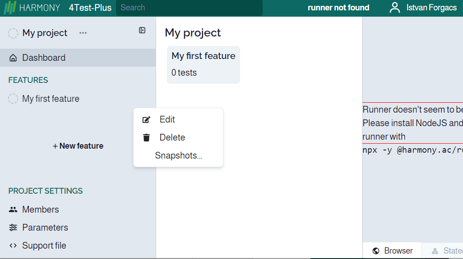Click the Support file code icon
The height and width of the screenshot is (259, 463).
(13, 245)
